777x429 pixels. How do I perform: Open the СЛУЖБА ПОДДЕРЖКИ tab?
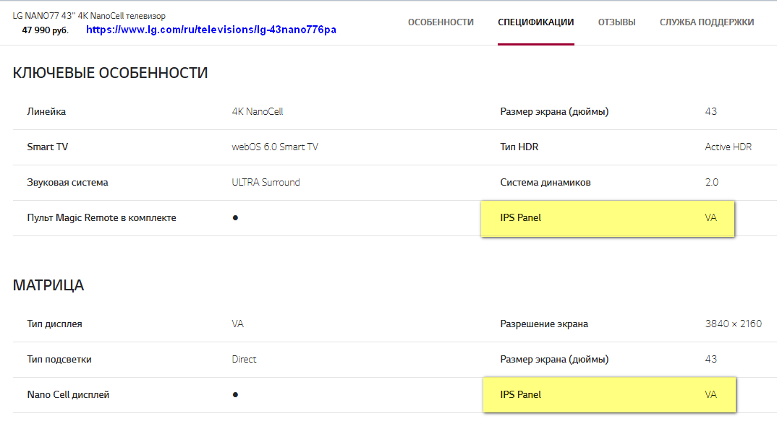tap(706, 22)
